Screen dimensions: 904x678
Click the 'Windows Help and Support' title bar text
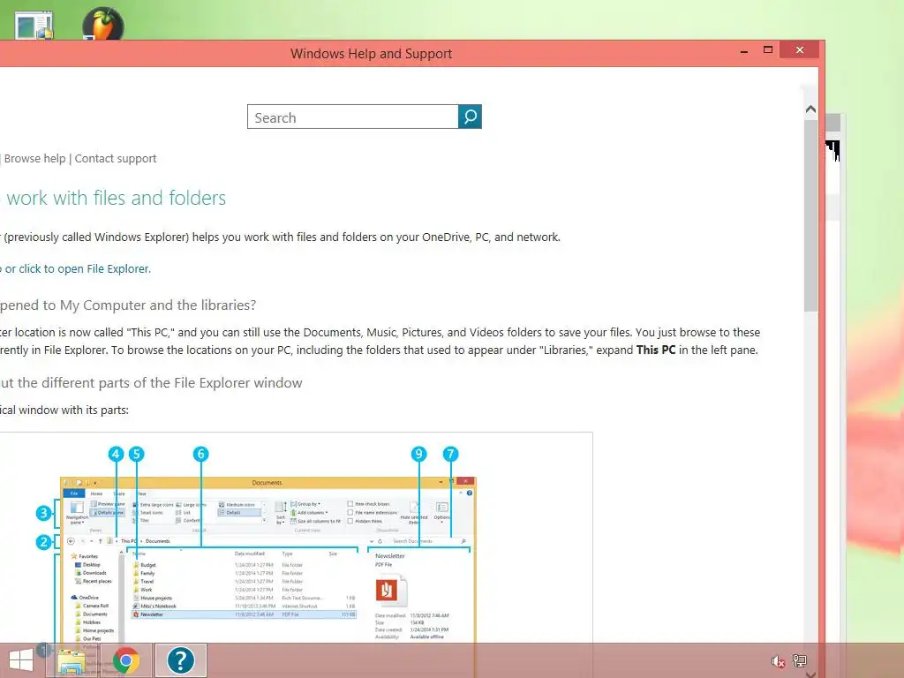(x=372, y=54)
